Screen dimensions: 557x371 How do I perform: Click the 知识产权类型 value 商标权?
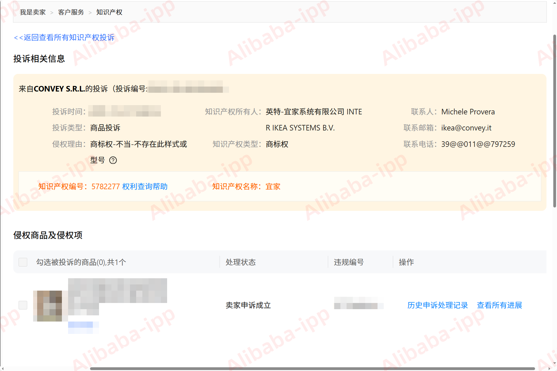coord(277,144)
